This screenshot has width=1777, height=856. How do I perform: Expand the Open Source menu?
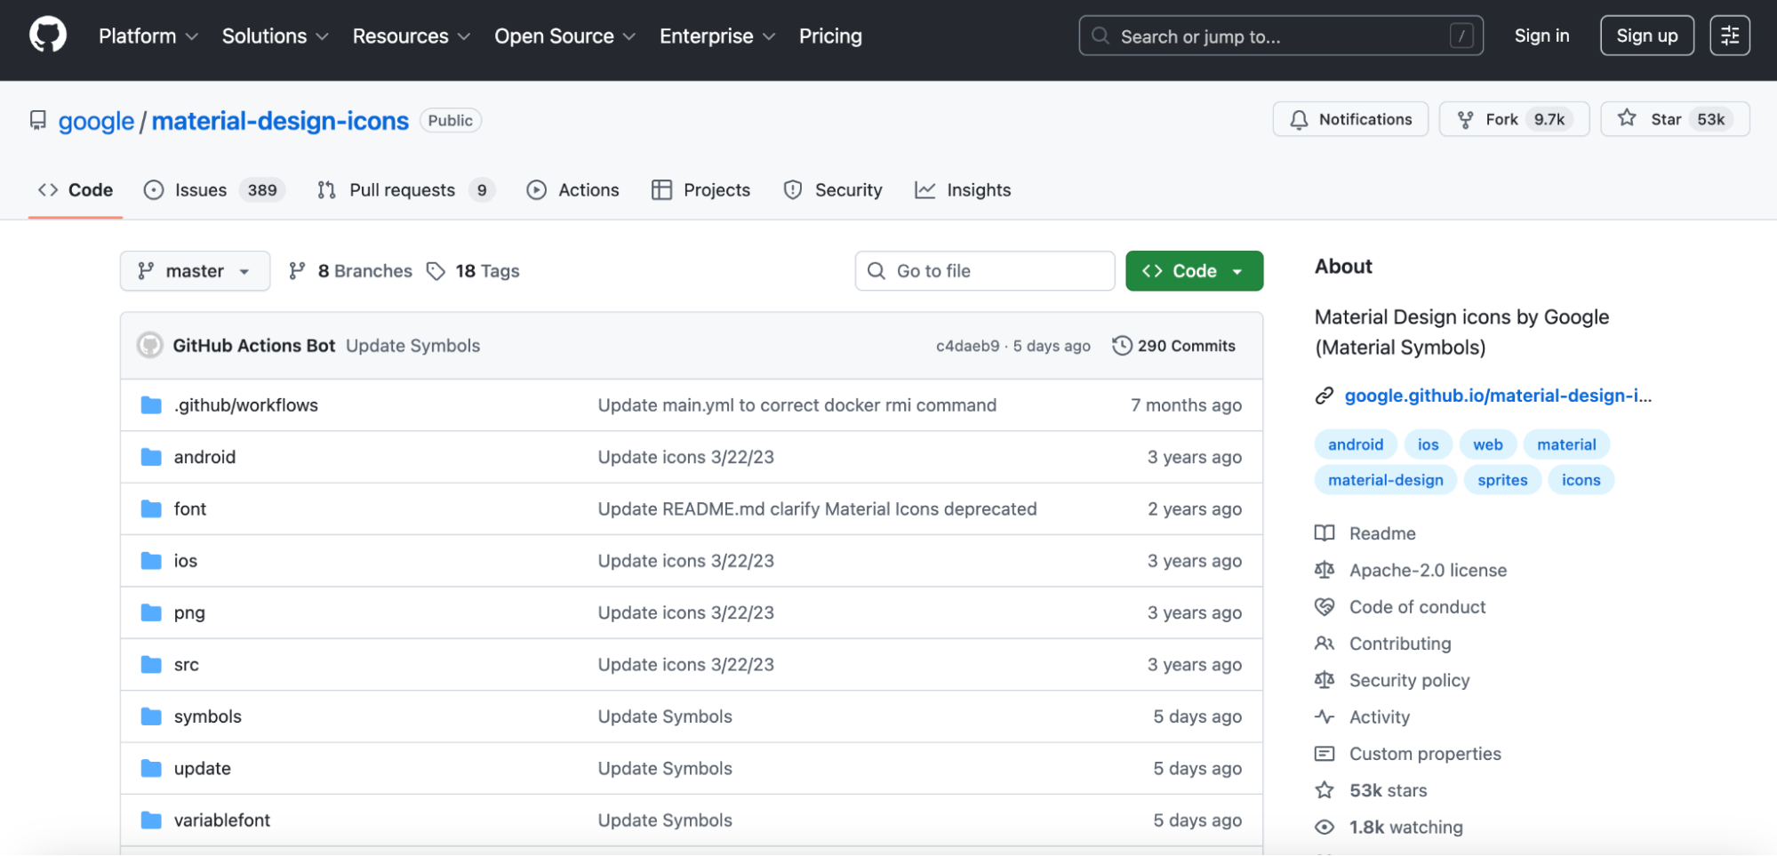564,36
